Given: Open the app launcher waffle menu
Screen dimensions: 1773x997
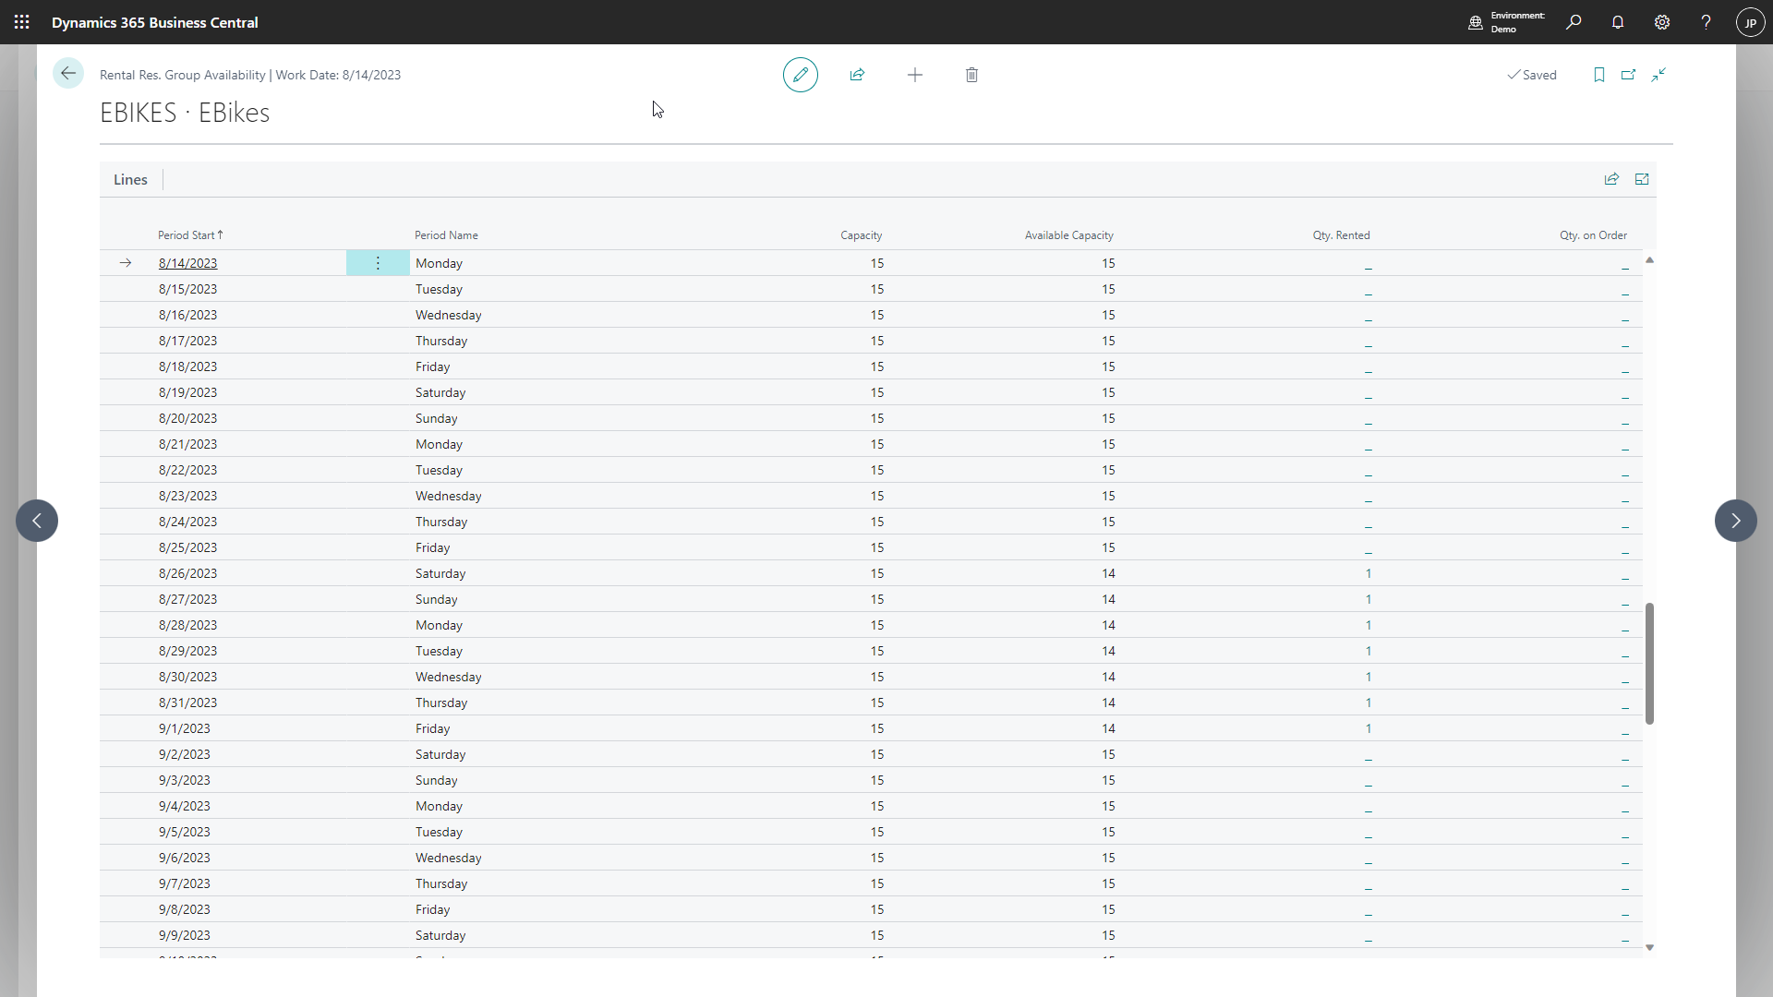Looking at the screenshot, I should pyautogui.click(x=22, y=22).
